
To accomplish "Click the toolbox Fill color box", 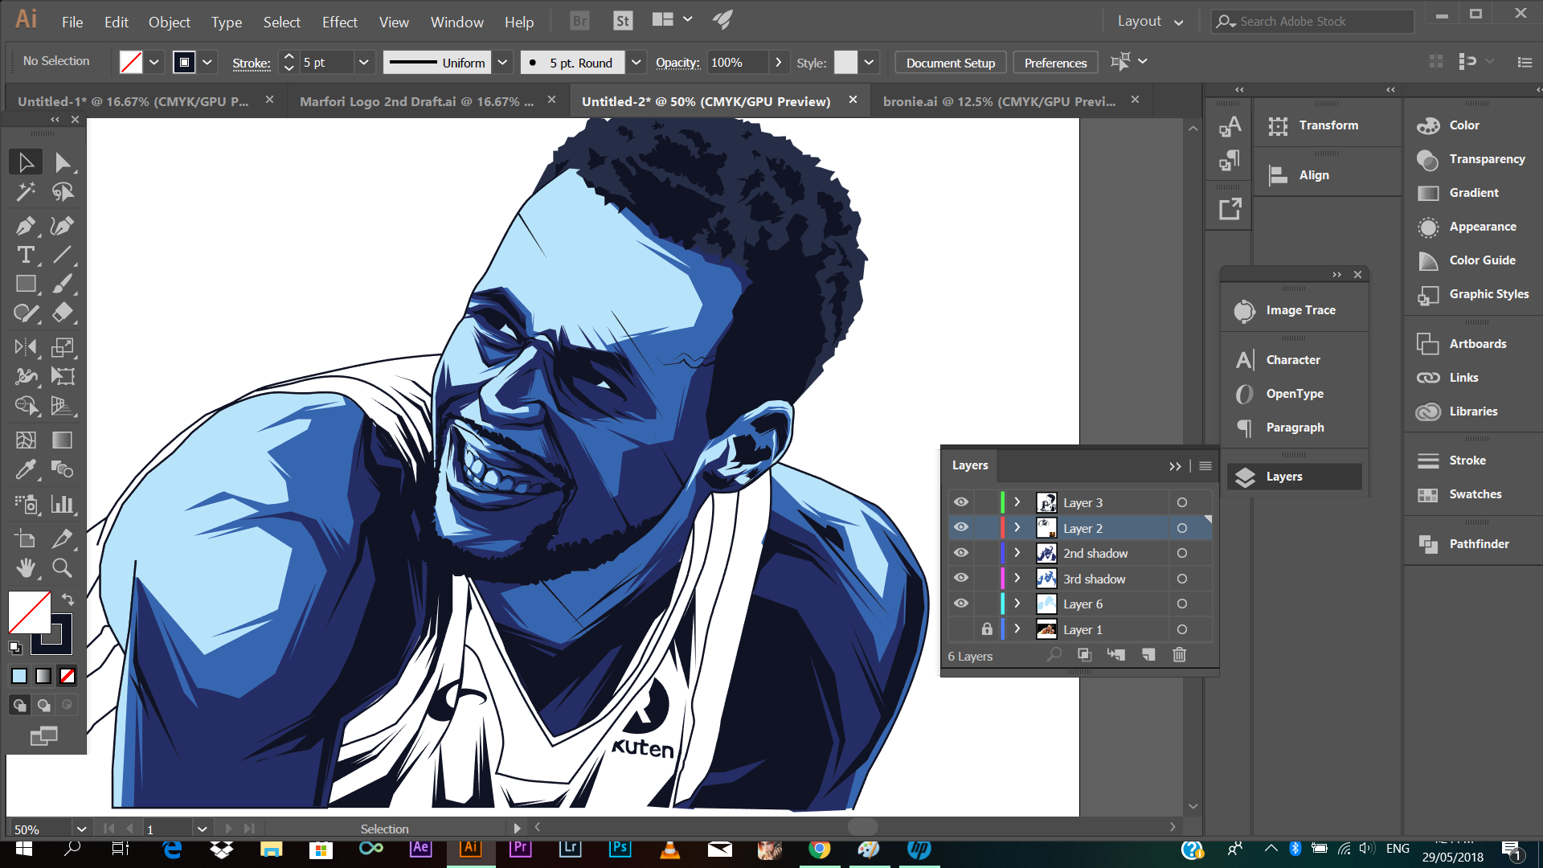I will (29, 612).
